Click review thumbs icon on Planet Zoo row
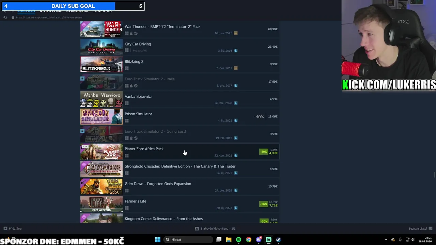The image size is (436, 245). (x=236, y=156)
